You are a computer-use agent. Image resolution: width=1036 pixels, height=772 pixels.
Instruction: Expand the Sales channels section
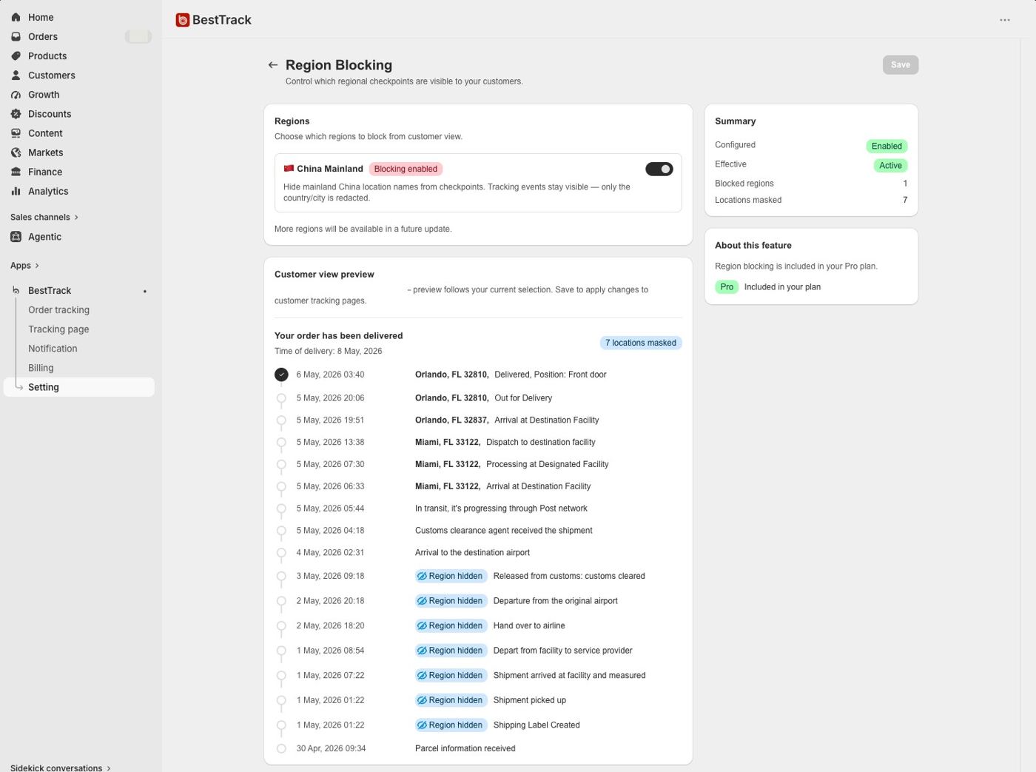coord(44,217)
